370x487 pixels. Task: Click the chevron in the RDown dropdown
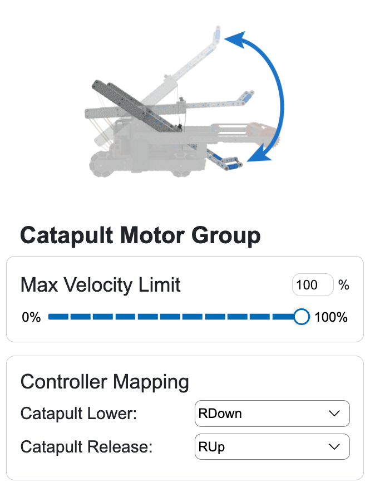click(x=334, y=414)
